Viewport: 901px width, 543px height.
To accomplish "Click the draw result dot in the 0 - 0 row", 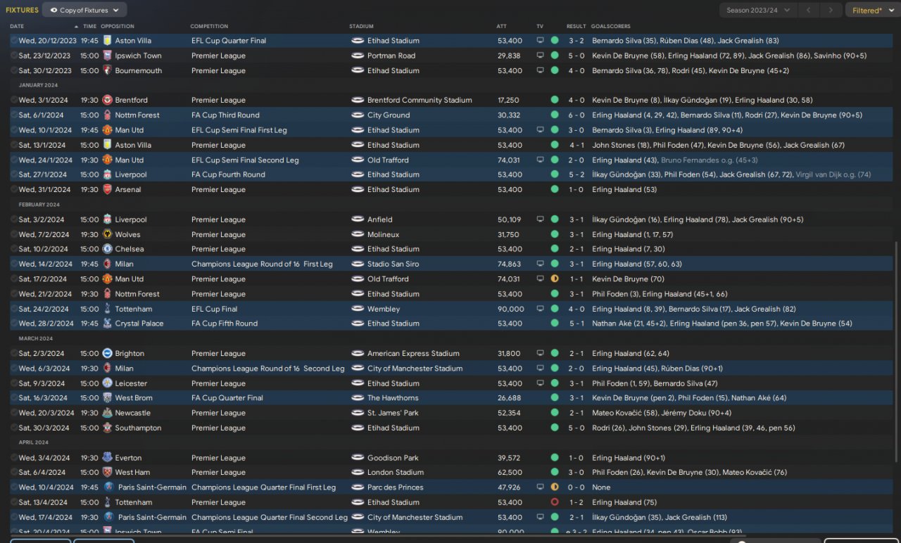I will tap(555, 487).
